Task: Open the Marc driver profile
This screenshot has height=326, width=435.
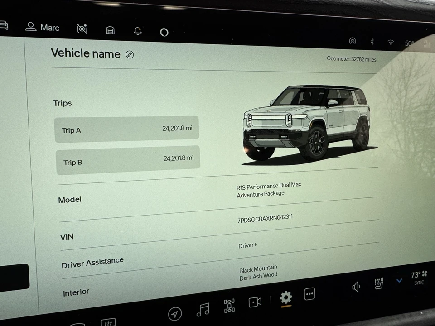Action: (x=43, y=27)
